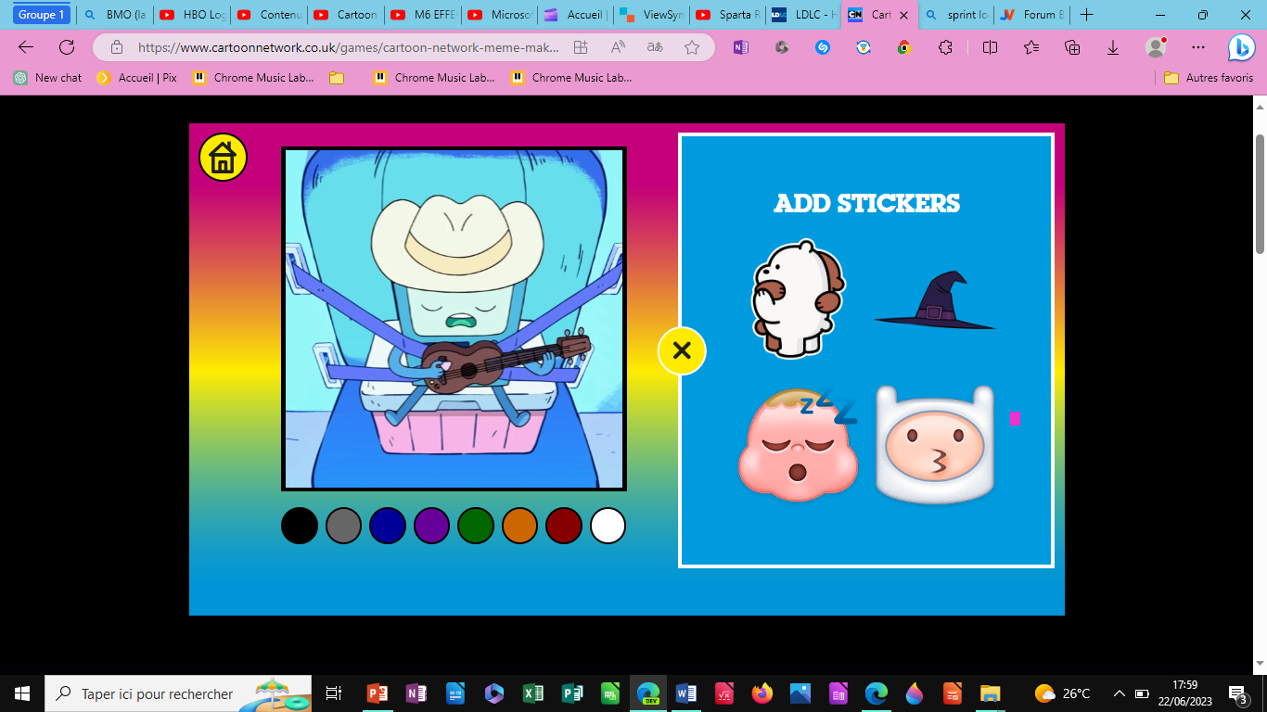The width and height of the screenshot is (1267, 712).
Task: Pick the black color swatch
Action: tap(300, 526)
